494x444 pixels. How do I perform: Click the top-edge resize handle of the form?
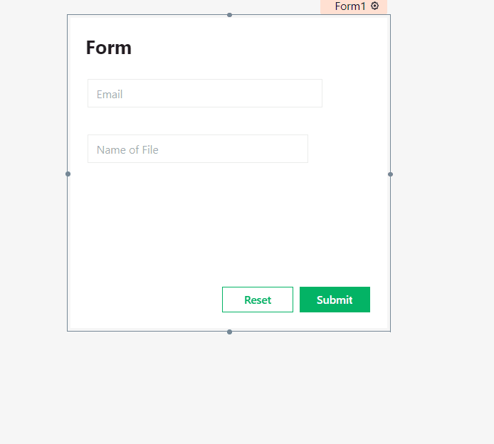click(x=229, y=15)
